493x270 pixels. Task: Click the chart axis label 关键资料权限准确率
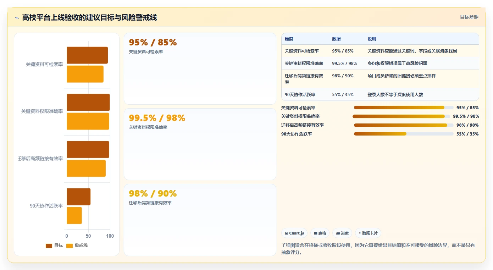42,111
